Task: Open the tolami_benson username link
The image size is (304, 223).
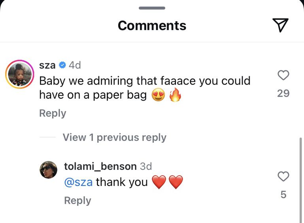Action: [100, 166]
